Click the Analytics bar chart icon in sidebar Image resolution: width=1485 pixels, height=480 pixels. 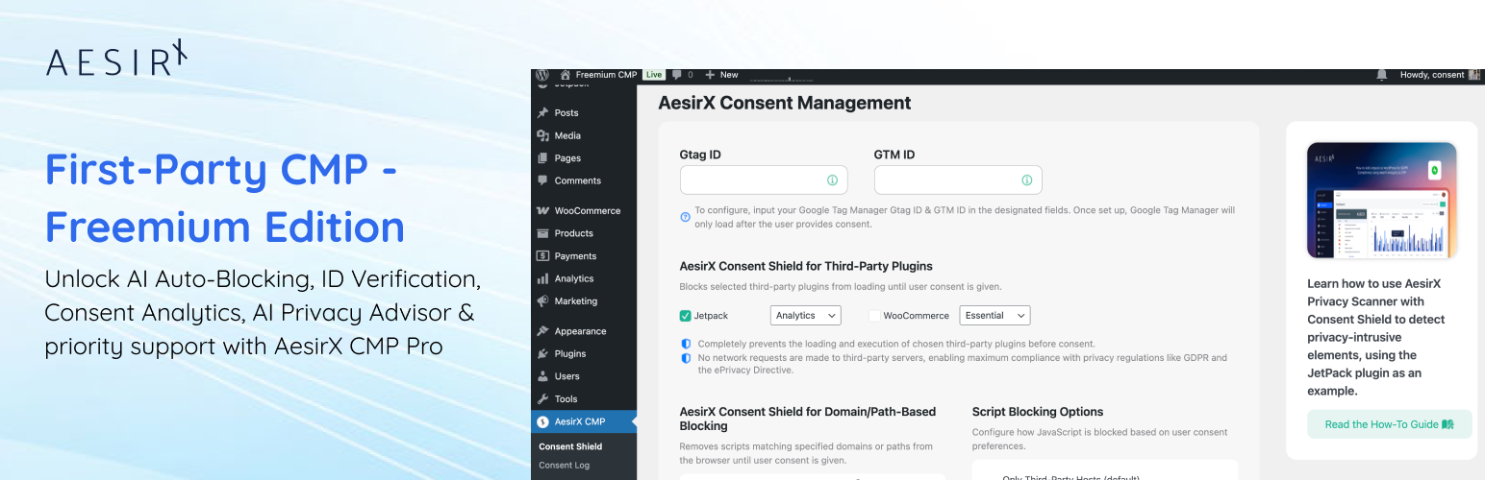tap(542, 278)
